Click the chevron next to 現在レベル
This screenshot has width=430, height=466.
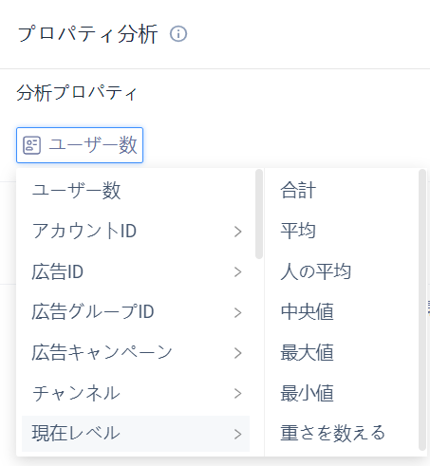click(238, 434)
